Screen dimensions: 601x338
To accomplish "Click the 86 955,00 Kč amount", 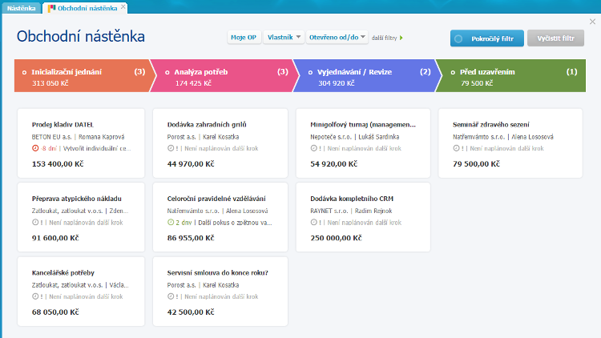I will coord(191,238).
